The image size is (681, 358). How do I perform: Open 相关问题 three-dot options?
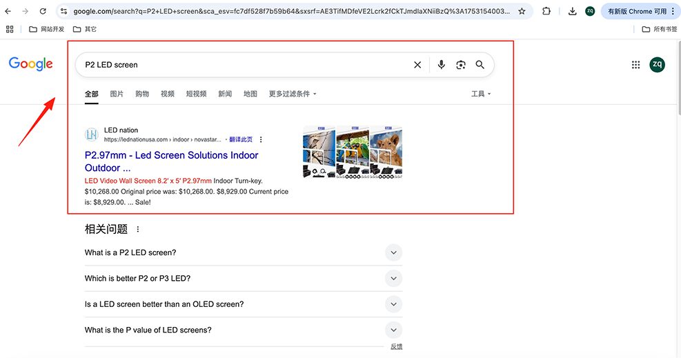[138, 229]
